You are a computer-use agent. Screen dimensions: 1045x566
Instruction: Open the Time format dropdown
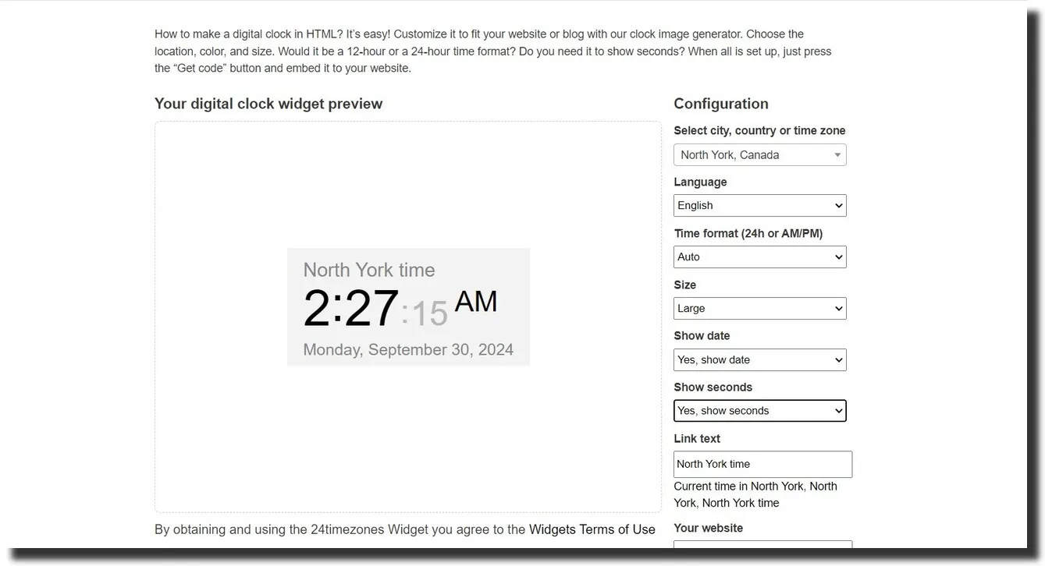[x=759, y=256]
